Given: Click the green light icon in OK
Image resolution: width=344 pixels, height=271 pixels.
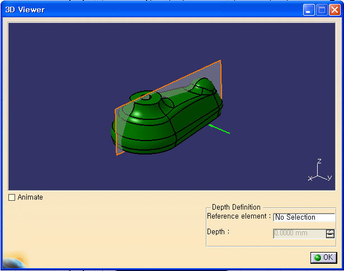Looking at the screenshot, I should (x=318, y=258).
